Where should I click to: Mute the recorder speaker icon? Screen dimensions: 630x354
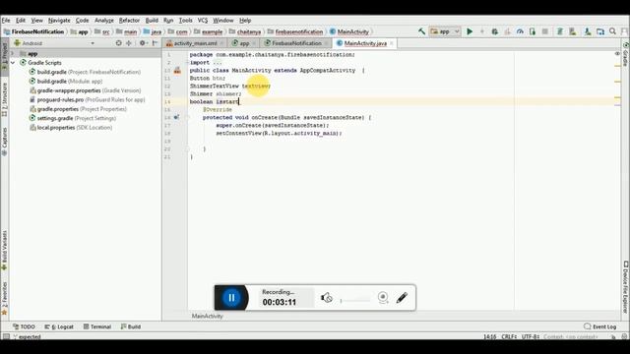(326, 297)
